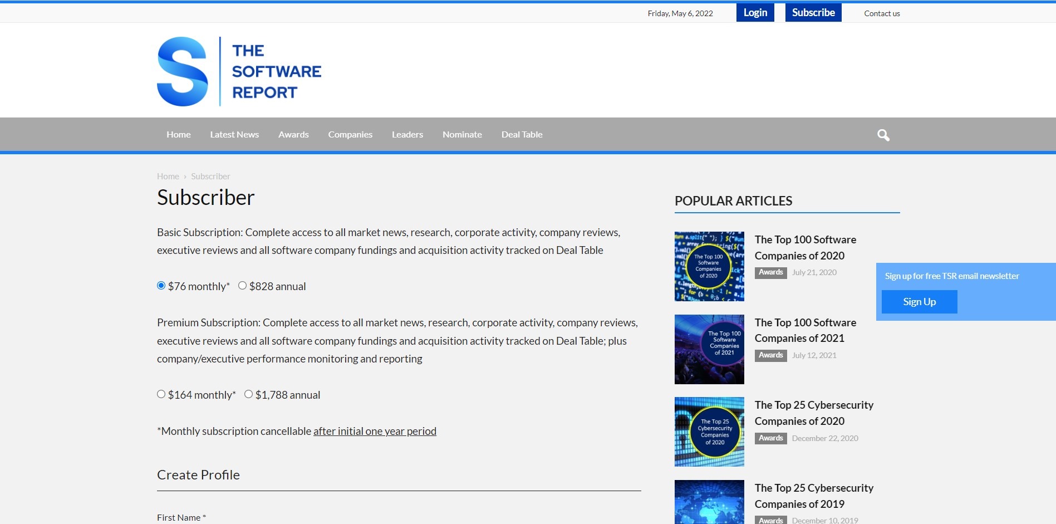Open the Companies menu
This screenshot has height=524, width=1056.
350,134
